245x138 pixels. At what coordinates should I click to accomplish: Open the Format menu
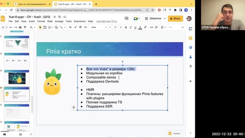click(41, 21)
